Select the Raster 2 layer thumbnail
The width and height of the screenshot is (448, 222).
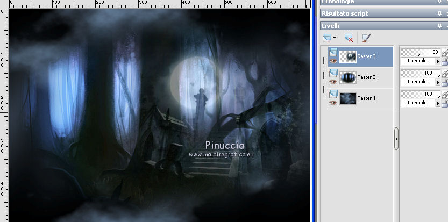coord(348,77)
